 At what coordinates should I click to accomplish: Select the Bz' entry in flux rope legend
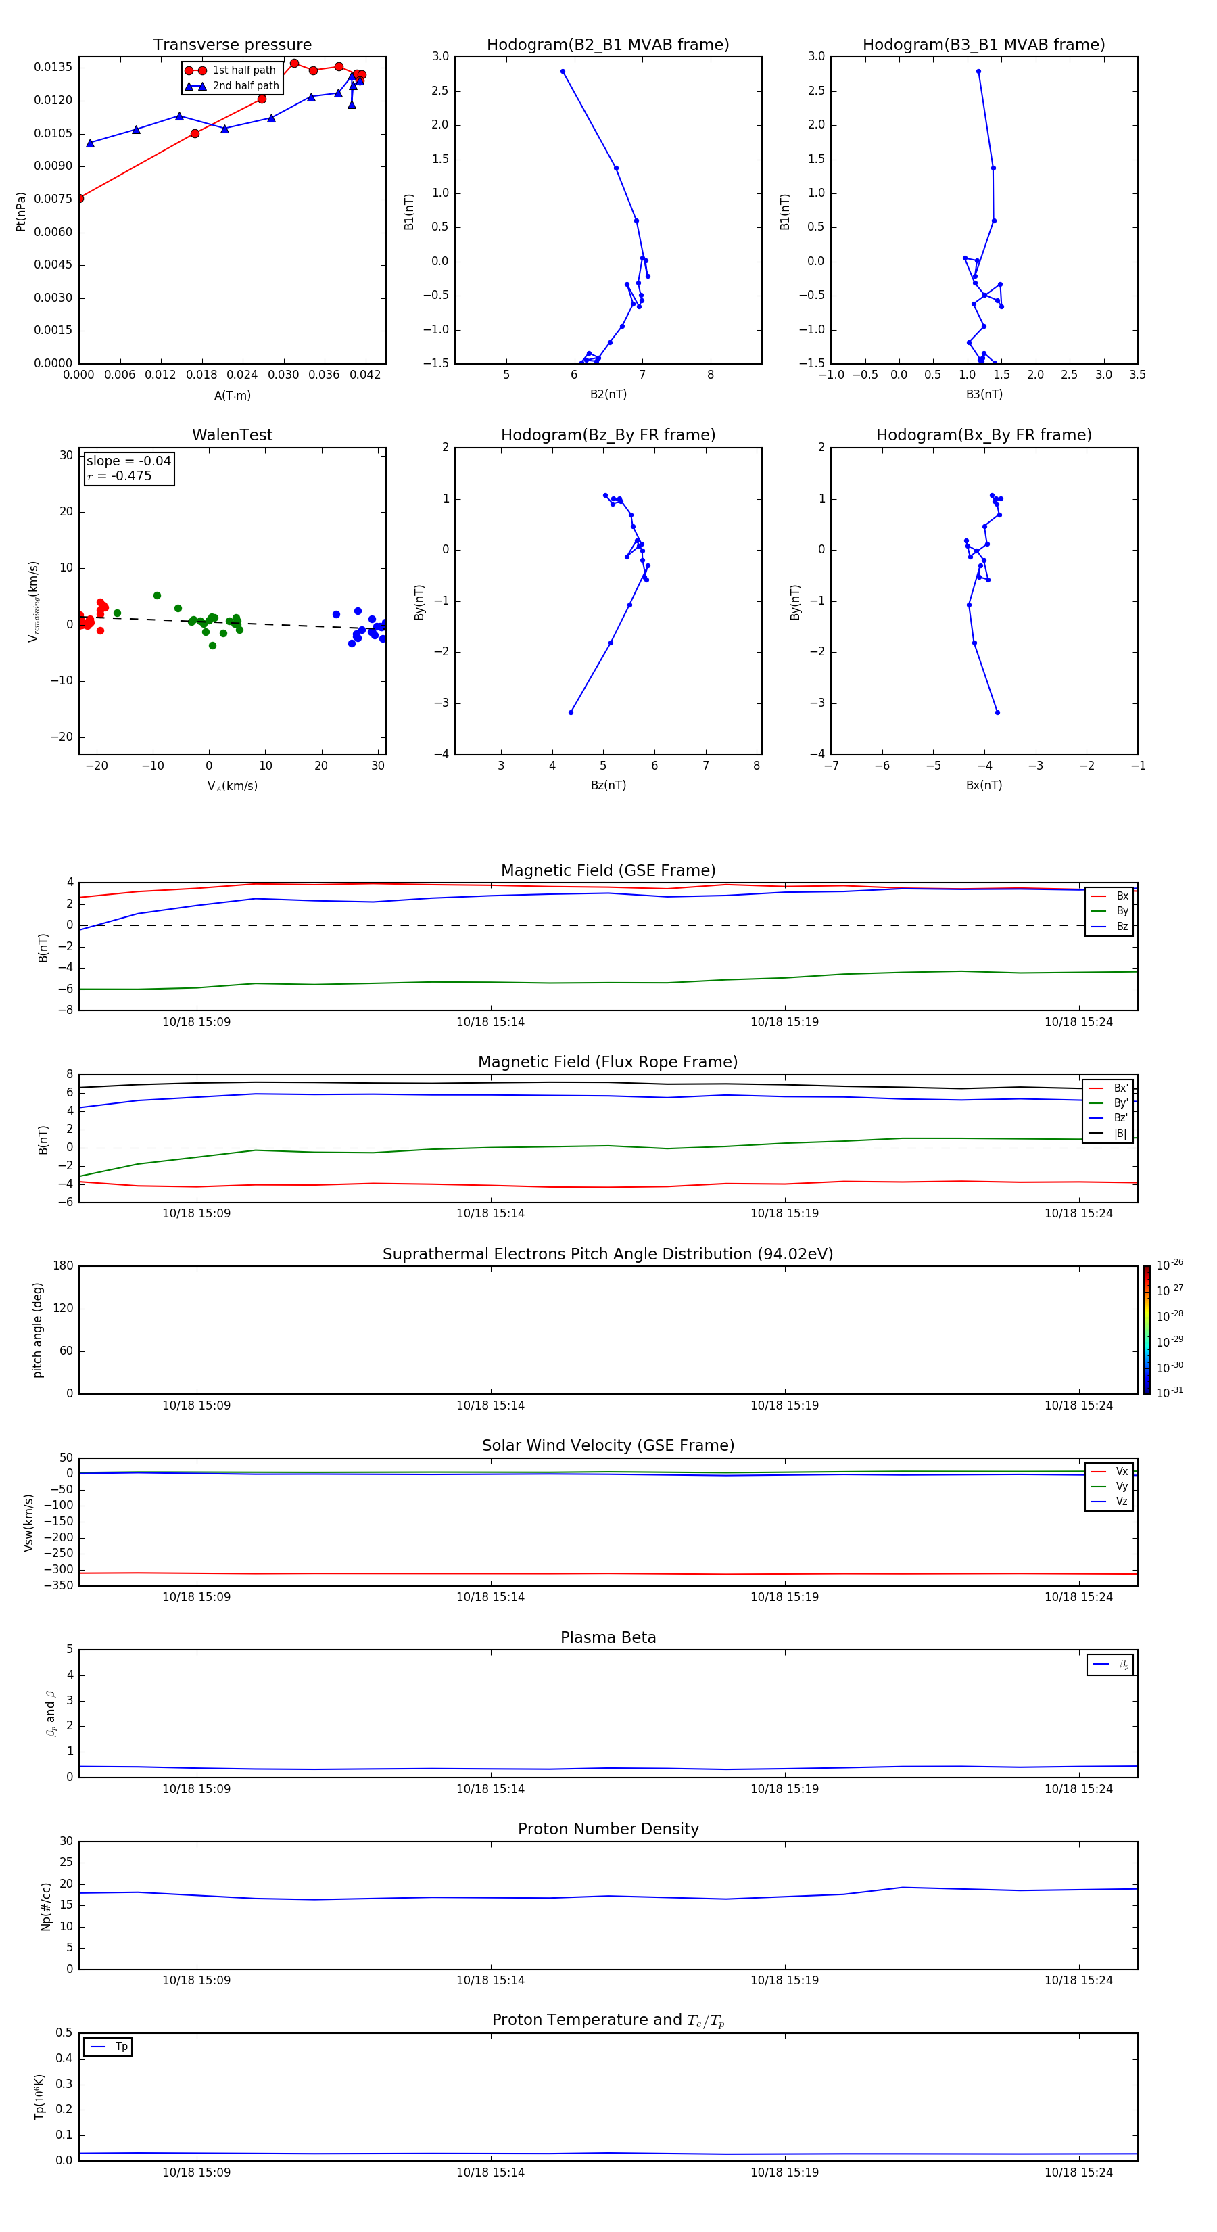[1108, 1118]
